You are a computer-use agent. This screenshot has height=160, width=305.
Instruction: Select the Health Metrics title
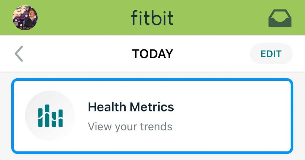(131, 107)
